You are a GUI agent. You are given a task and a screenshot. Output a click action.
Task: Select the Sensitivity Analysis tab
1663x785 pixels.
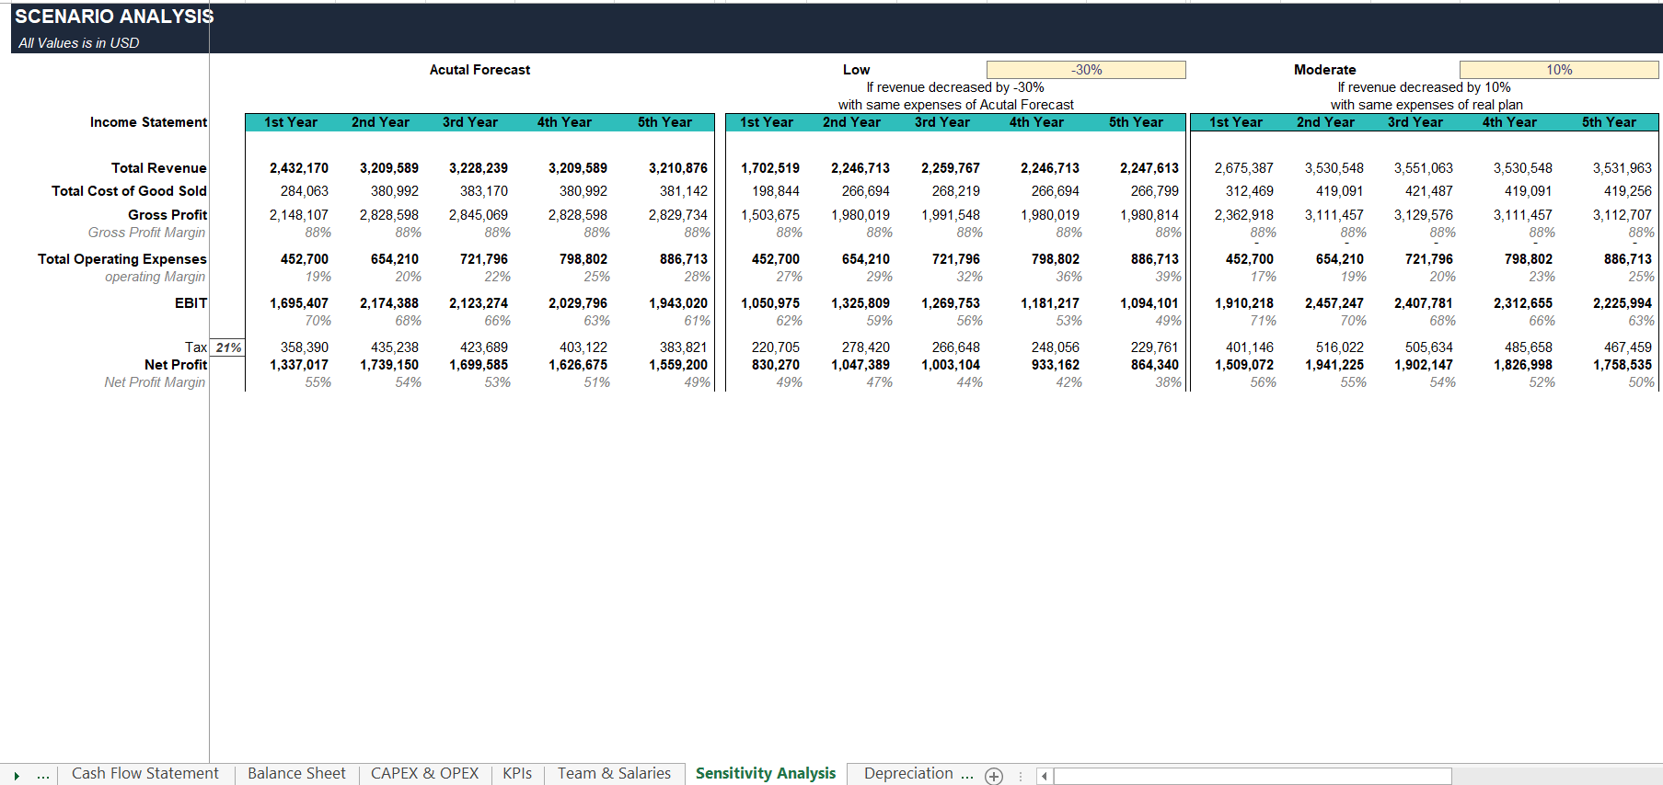point(766,774)
